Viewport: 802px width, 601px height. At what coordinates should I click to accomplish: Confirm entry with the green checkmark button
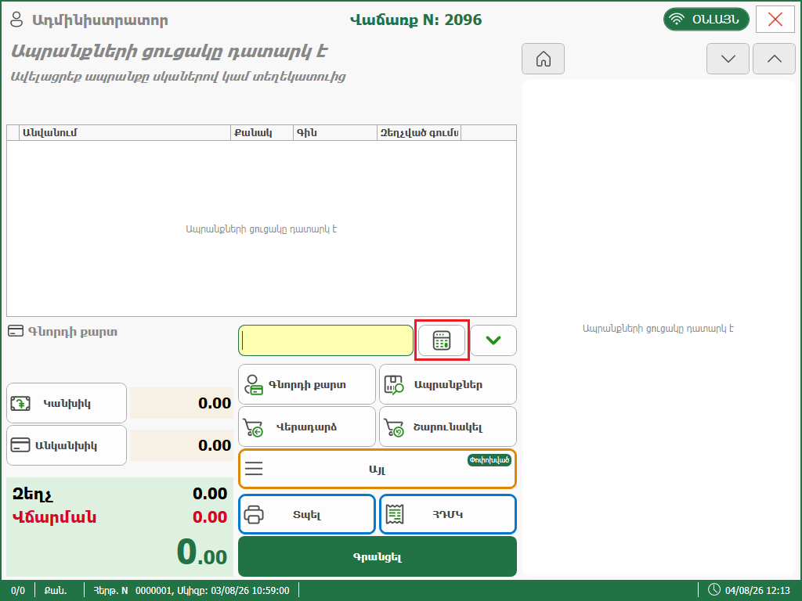click(493, 340)
